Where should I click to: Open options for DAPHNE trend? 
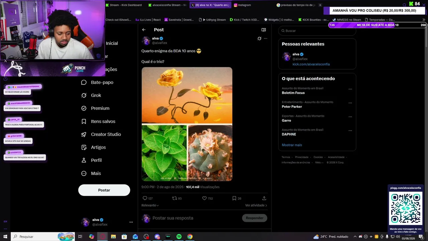[350, 131]
